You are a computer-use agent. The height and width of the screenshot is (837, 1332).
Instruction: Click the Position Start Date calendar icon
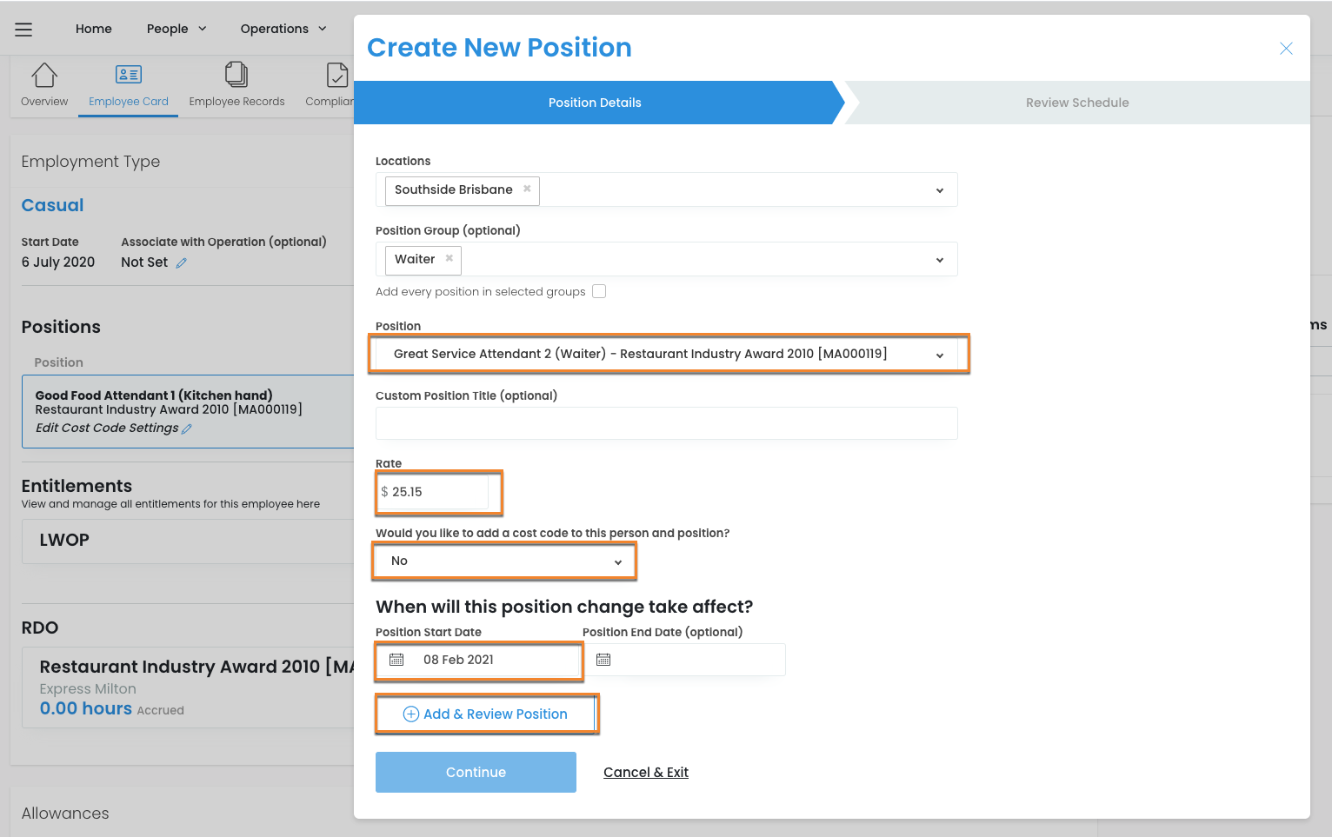coord(396,660)
